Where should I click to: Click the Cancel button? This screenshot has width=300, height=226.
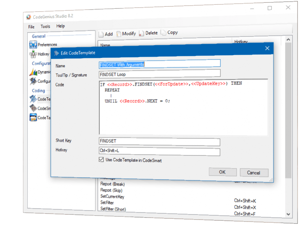(254, 172)
